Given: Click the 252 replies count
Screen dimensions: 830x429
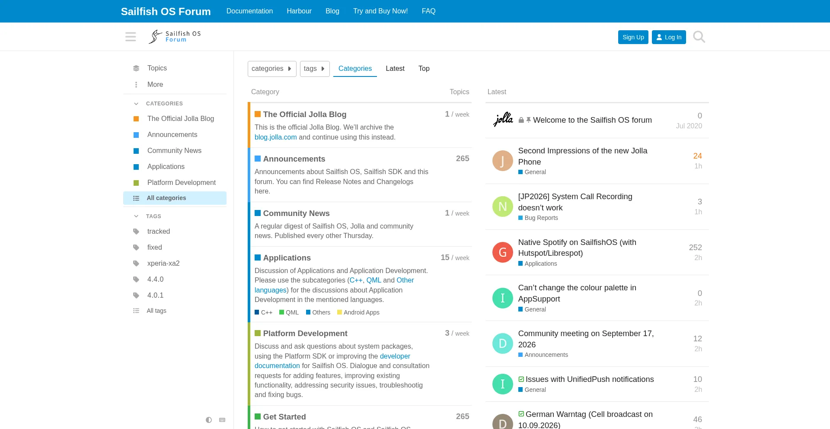Looking at the screenshot, I should (x=696, y=248).
